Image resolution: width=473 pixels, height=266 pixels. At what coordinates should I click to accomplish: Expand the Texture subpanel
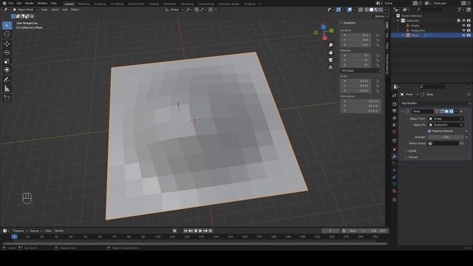click(x=412, y=157)
